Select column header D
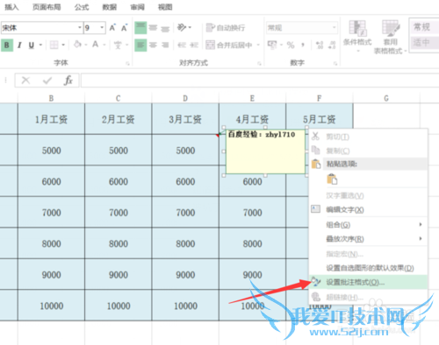 click(185, 98)
